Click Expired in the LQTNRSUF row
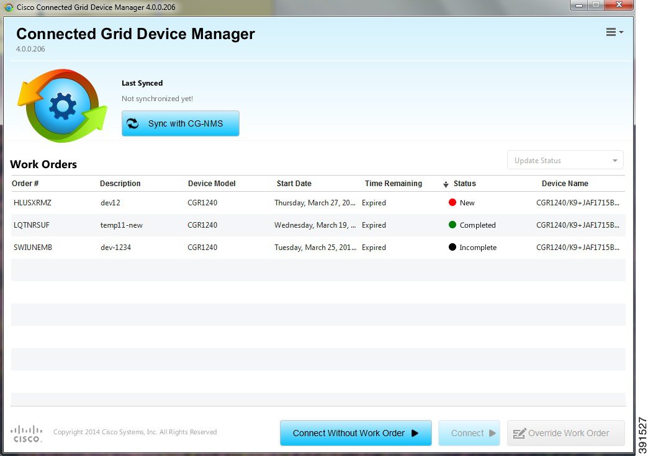The height and width of the screenshot is (456, 648). coord(374,225)
